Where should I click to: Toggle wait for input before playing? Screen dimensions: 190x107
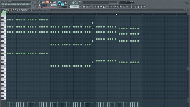(43, 2)
